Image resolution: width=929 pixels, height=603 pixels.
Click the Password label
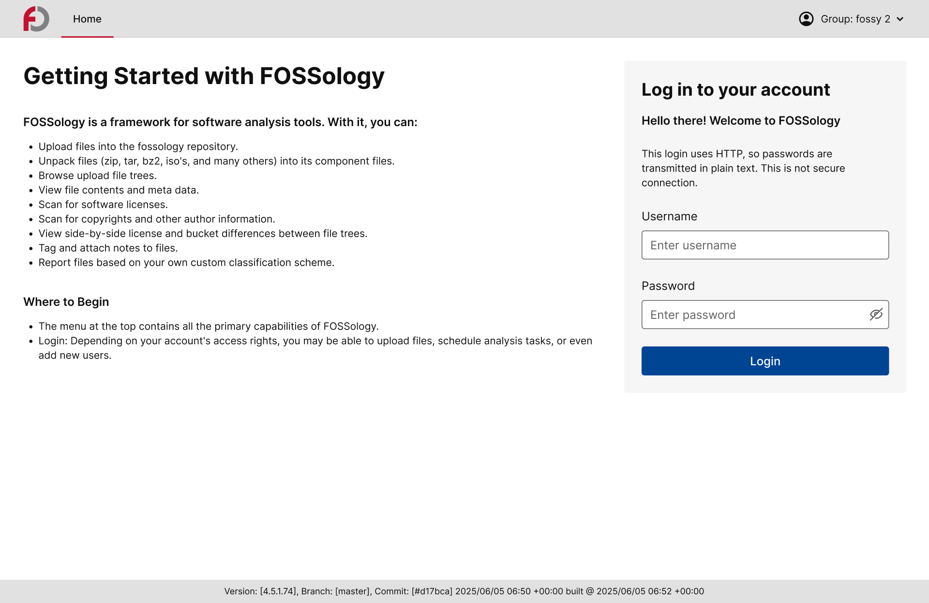coord(668,286)
